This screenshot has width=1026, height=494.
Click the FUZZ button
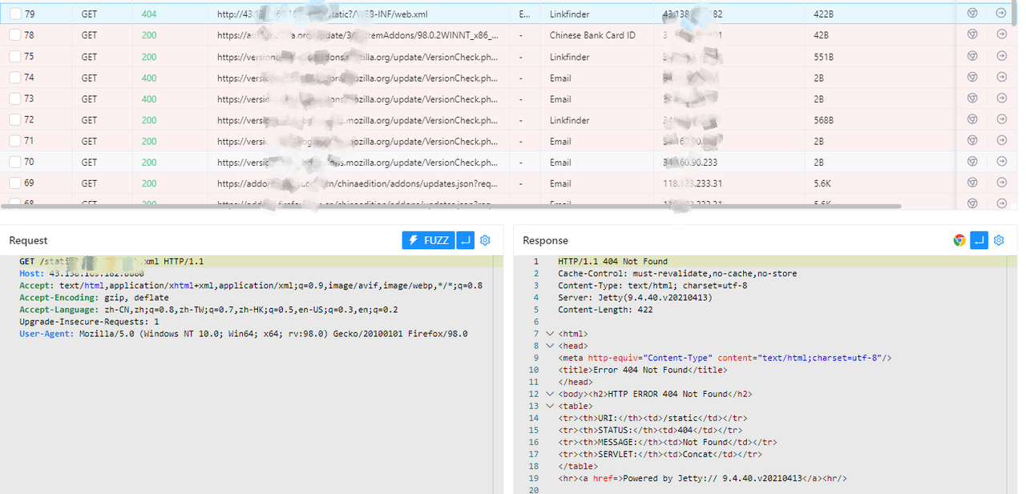[428, 240]
